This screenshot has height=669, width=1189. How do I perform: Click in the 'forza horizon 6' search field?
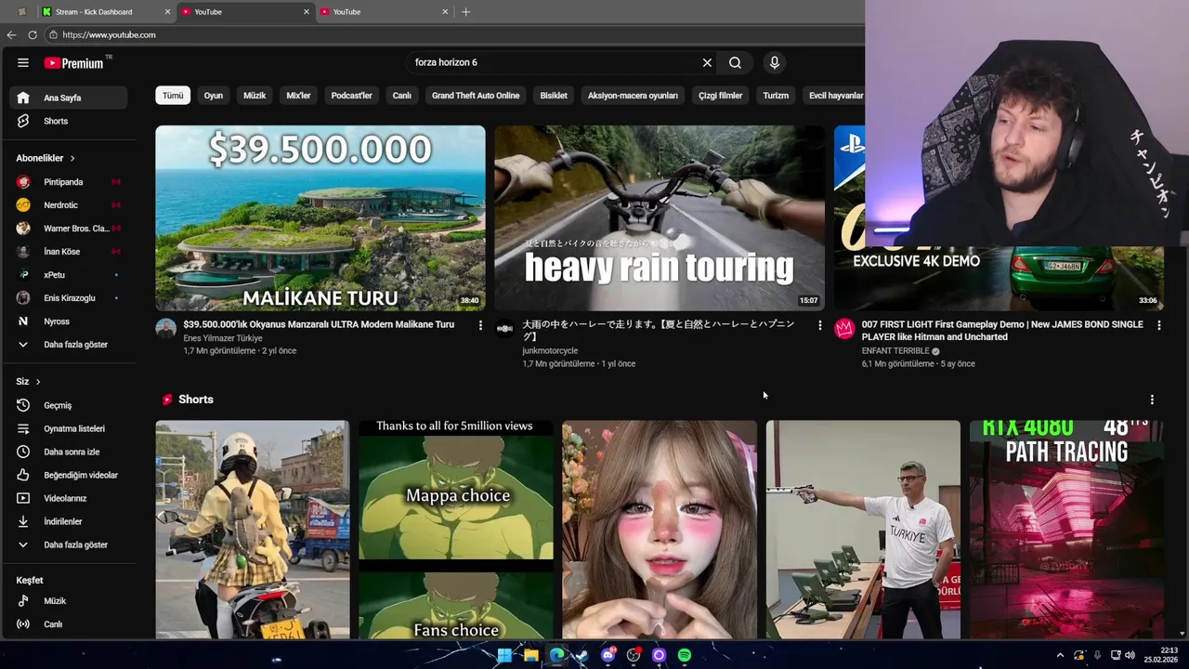553,62
